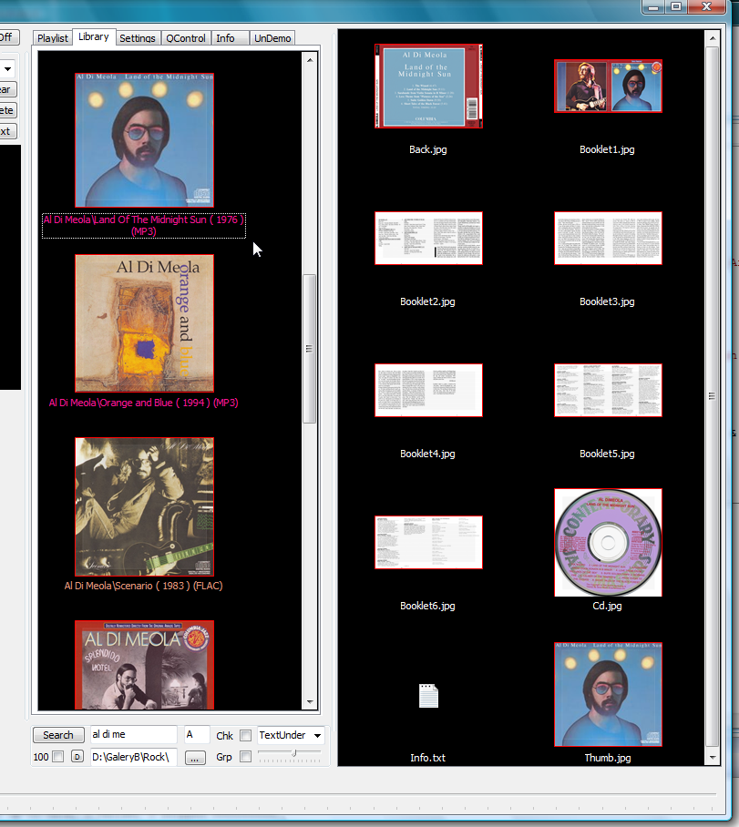Click 'Al Di Meola\Scenario ( 1983 ) (FLAC)' text

click(x=144, y=586)
